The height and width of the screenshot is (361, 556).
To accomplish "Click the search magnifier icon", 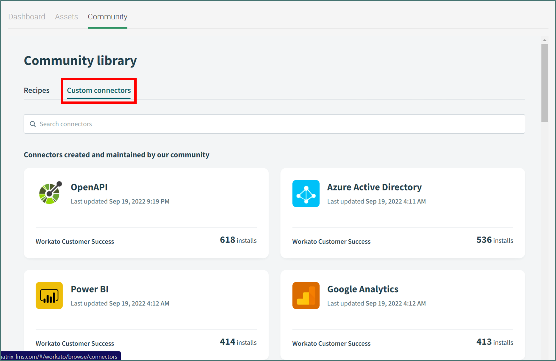I will [33, 124].
